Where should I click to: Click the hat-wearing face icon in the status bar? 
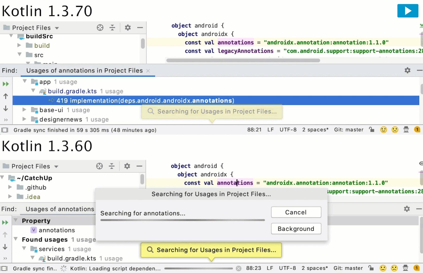406,130
